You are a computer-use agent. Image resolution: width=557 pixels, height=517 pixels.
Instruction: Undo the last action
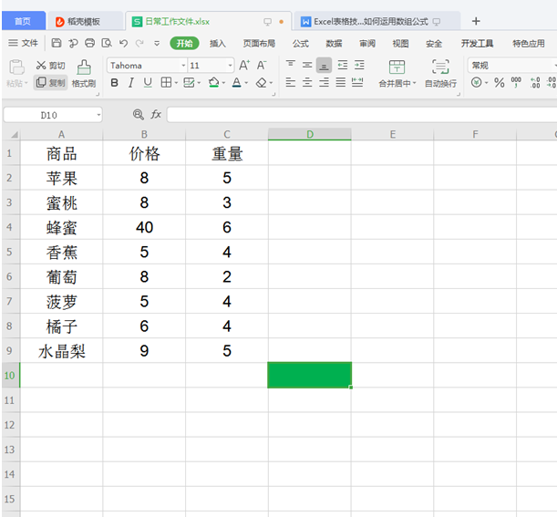123,43
